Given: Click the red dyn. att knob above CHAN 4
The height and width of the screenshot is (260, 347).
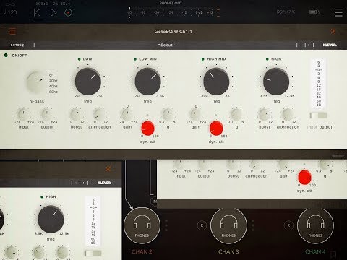Looking at the screenshot, I should [304, 177].
